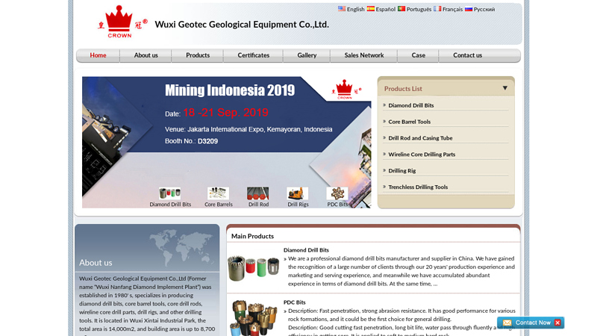Screen dimensions: 597x336
Task: Select the Русский flag icon
Action: [x=469, y=9]
